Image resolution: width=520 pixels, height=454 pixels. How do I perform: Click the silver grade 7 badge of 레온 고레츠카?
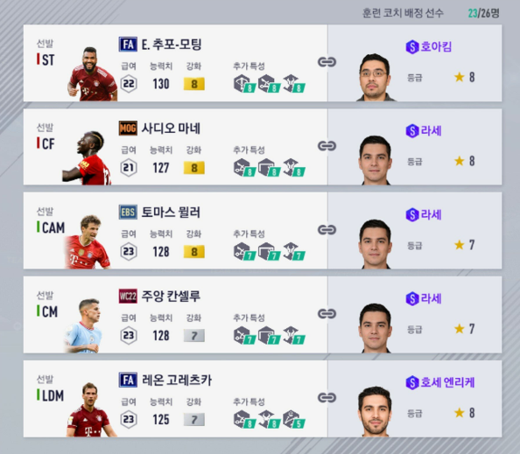pos(194,420)
